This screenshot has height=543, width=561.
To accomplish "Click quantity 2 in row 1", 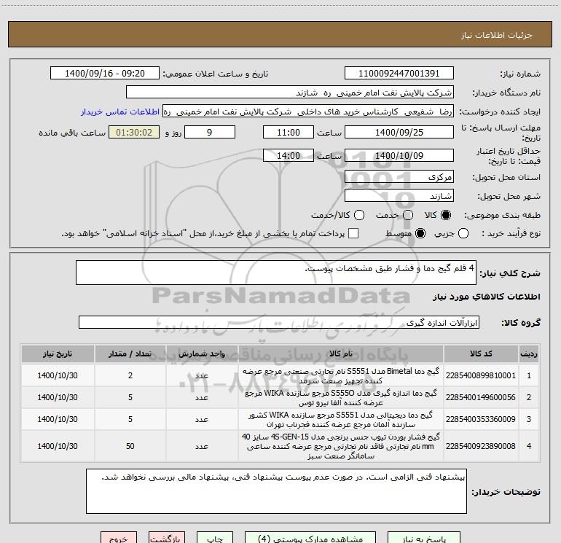I will click(x=130, y=375).
